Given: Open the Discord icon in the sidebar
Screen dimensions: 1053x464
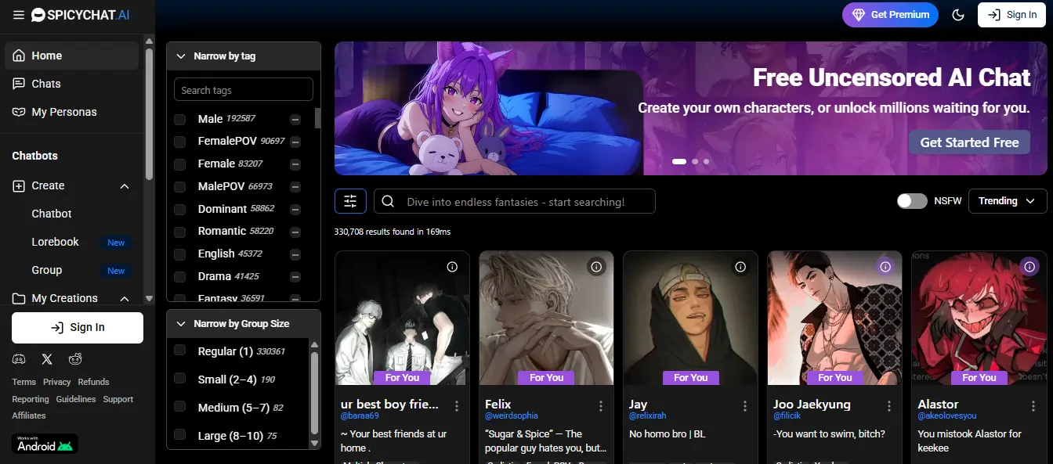Looking at the screenshot, I should [x=19, y=358].
